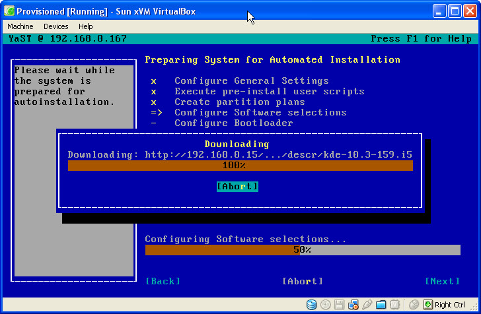Open the Devices menu
481x314 pixels.
[55, 26]
